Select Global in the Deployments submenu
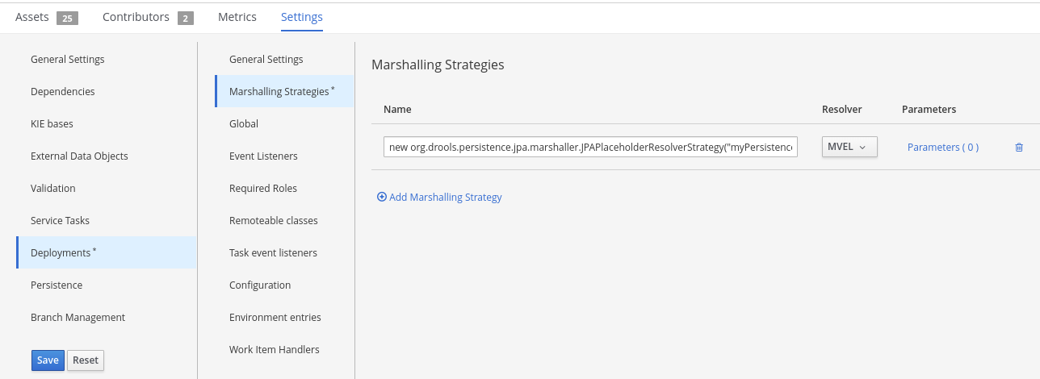Image resolution: width=1040 pixels, height=379 pixels. click(244, 124)
